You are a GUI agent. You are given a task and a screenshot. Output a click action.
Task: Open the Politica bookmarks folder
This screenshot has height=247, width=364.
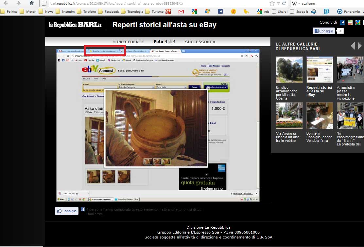pyautogui.click(x=9, y=11)
